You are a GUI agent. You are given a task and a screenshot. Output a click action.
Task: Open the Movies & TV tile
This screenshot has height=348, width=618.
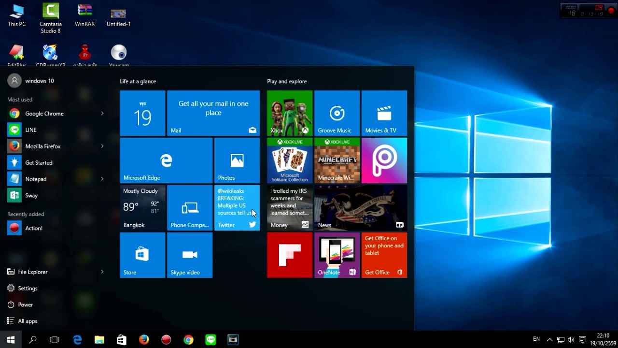(384, 113)
